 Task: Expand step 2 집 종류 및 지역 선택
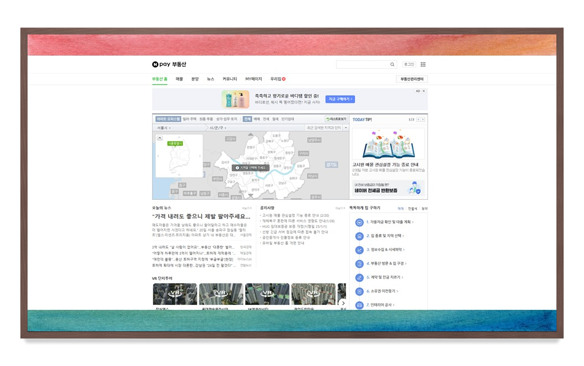click(385, 236)
